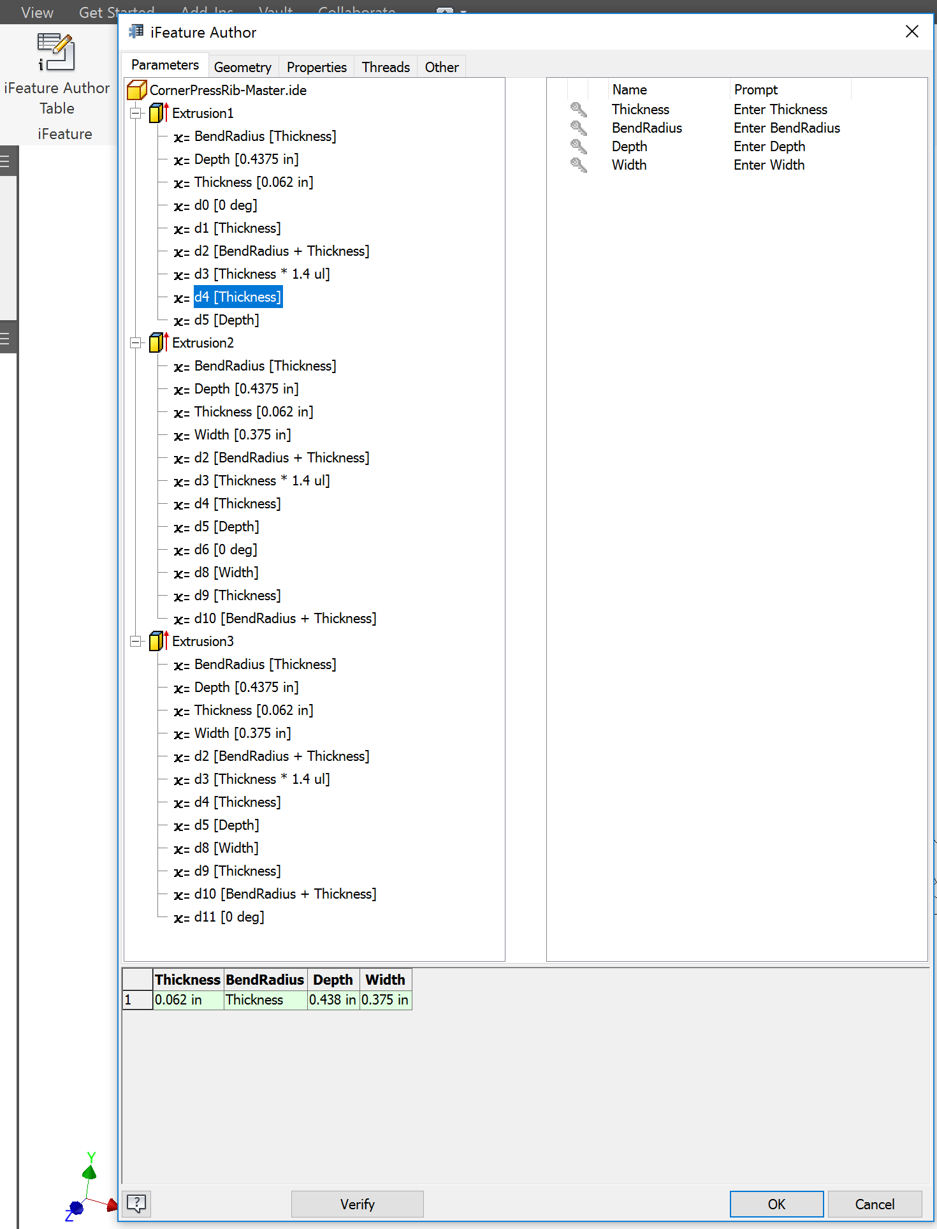
Task: Click the 0.375 in Width cell
Action: 386,1000
